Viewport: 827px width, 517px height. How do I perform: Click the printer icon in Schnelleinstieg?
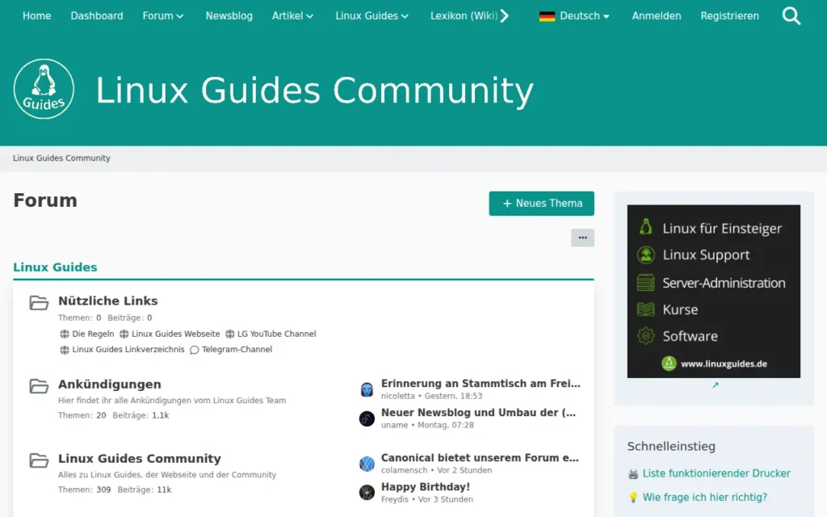[x=633, y=473]
